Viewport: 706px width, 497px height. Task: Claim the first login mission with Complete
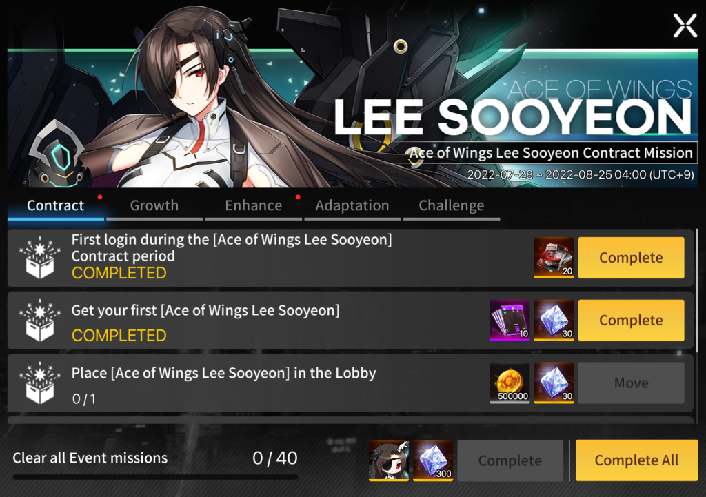[632, 258]
